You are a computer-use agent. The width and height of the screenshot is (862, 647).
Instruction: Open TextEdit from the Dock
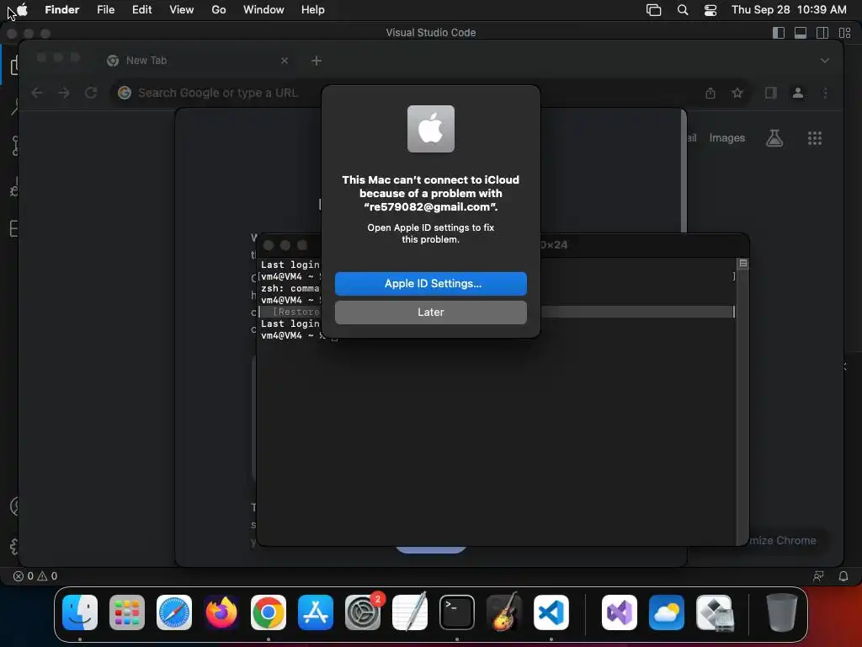[410, 612]
